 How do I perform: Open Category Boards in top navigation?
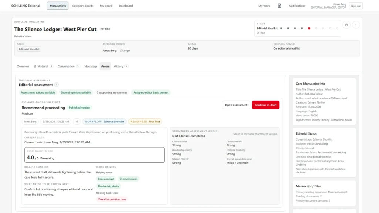83,6
